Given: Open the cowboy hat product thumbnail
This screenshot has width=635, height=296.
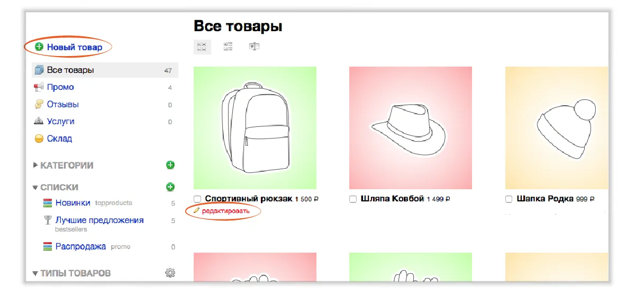Looking at the screenshot, I should pyautogui.click(x=411, y=128).
